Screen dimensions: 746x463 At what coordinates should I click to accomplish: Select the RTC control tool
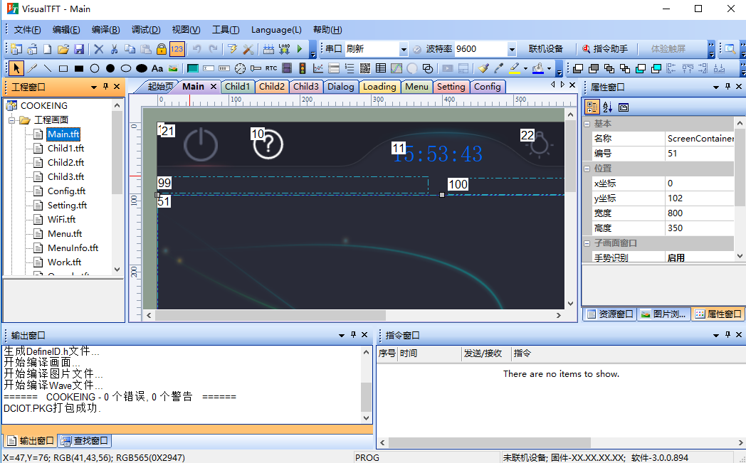(x=271, y=68)
